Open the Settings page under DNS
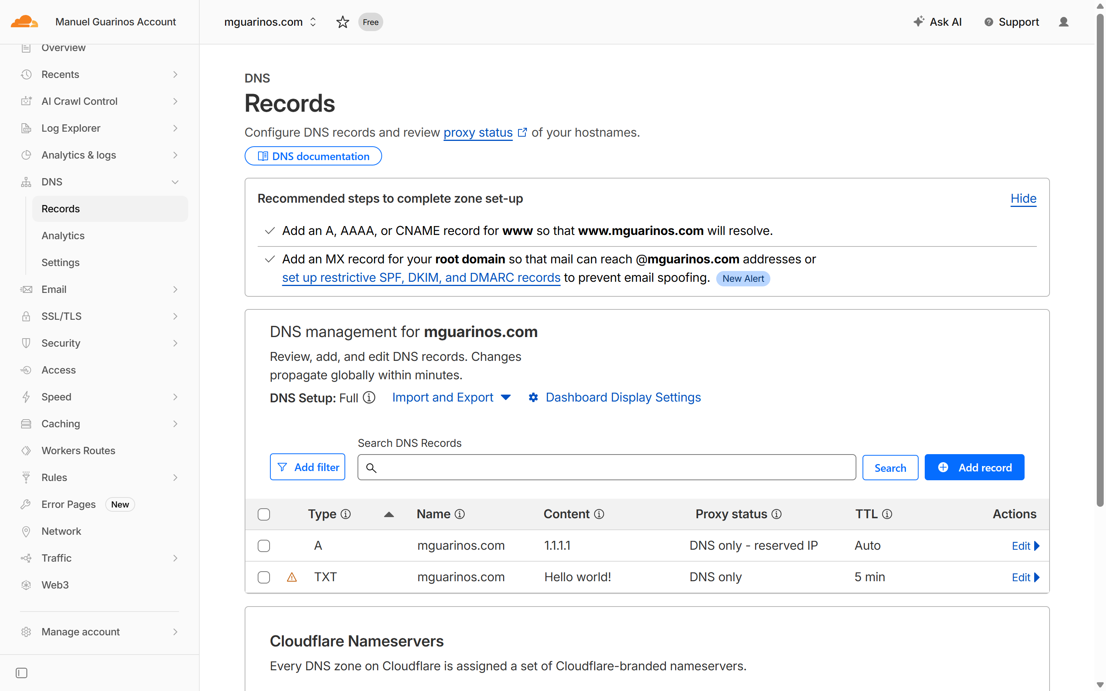The width and height of the screenshot is (1106, 691). (60, 262)
